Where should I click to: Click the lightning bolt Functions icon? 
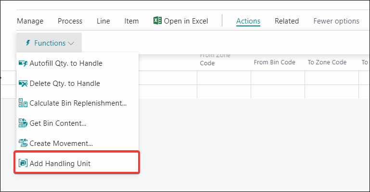28,43
